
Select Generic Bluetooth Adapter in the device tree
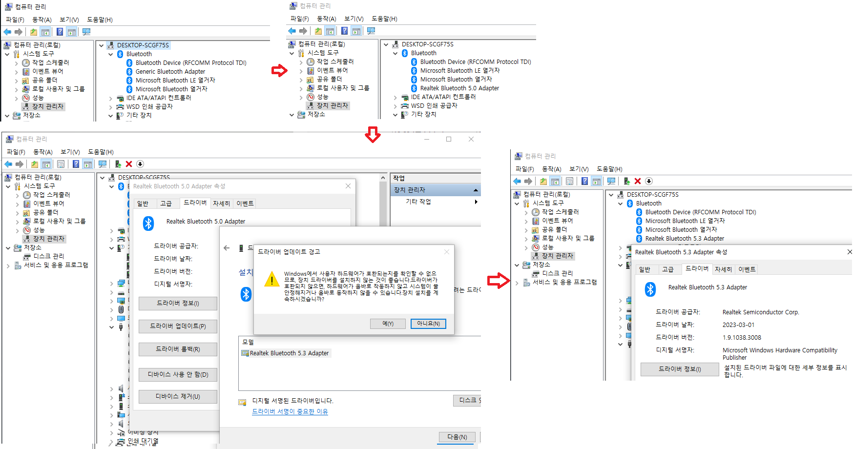[x=170, y=72]
